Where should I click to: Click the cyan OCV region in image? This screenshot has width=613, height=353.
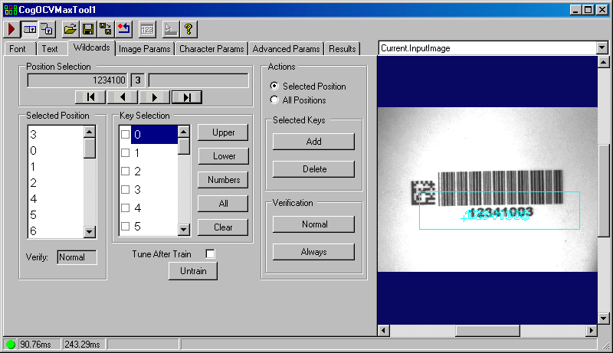tap(500, 211)
